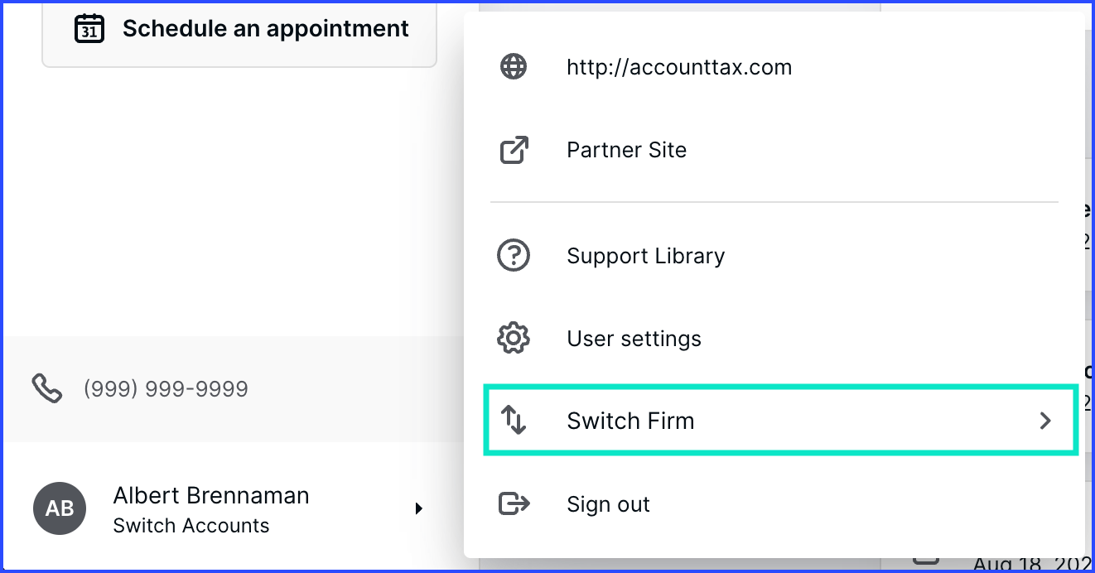
Task: Tick the partially visible checkbox beside Aug 18
Action: [x=927, y=560]
